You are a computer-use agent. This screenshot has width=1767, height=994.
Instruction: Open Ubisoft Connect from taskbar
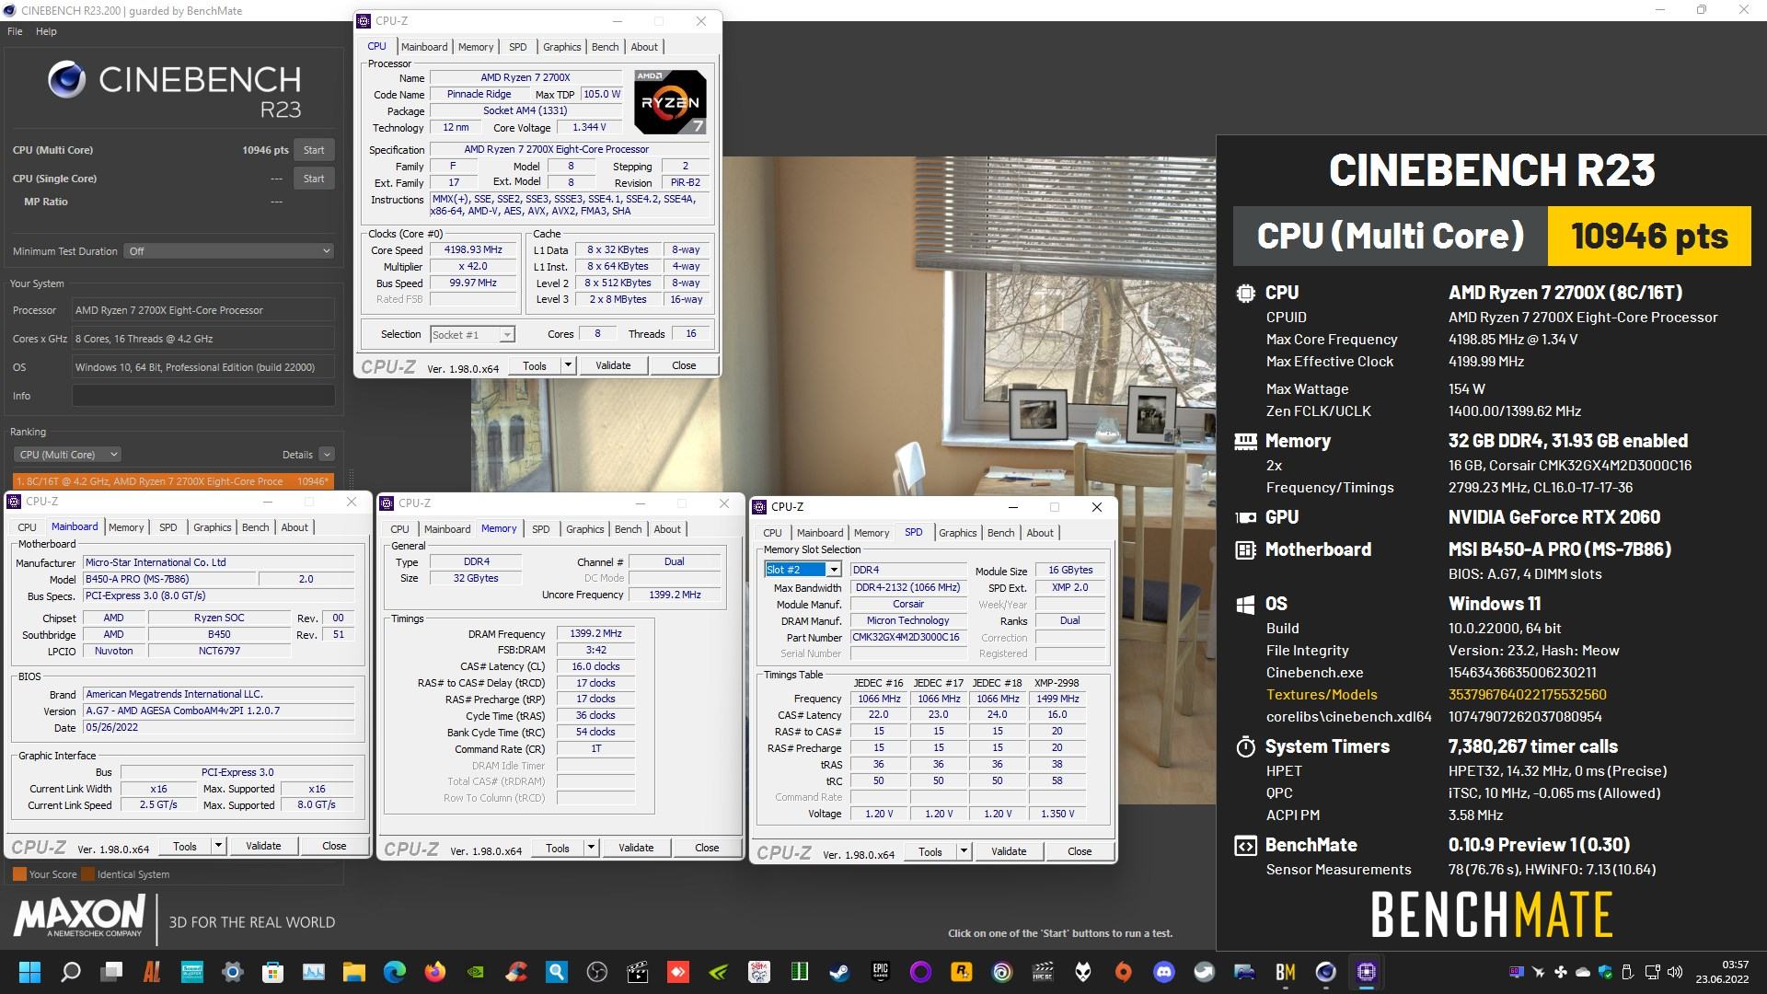click(1002, 972)
